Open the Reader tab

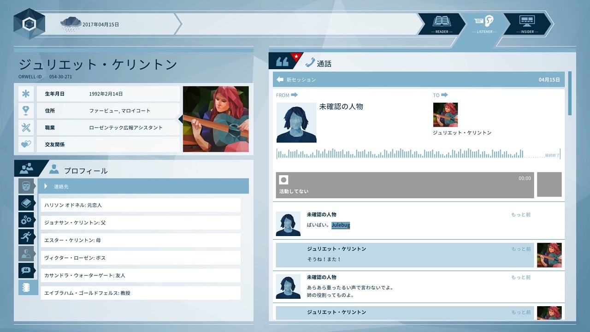[441, 24]
